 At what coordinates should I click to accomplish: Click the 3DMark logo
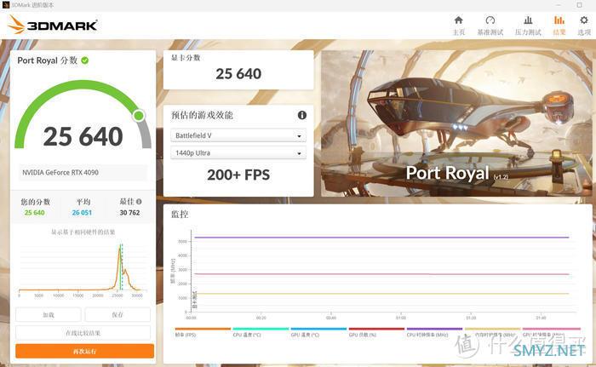[x=53, y=25]
